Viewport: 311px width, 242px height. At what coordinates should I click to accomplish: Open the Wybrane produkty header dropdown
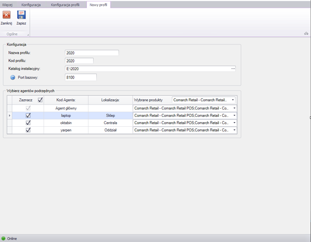tap(233, 100)
